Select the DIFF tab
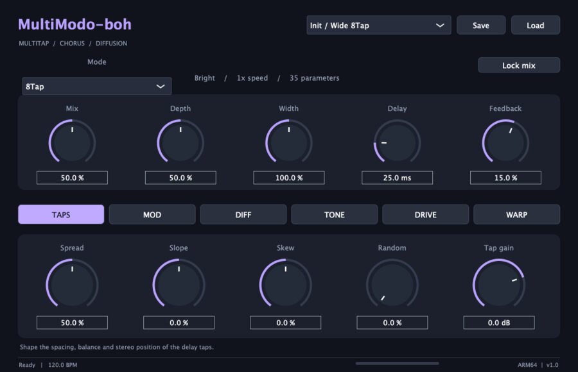This screenshot has width=578, height=372. 243,214
